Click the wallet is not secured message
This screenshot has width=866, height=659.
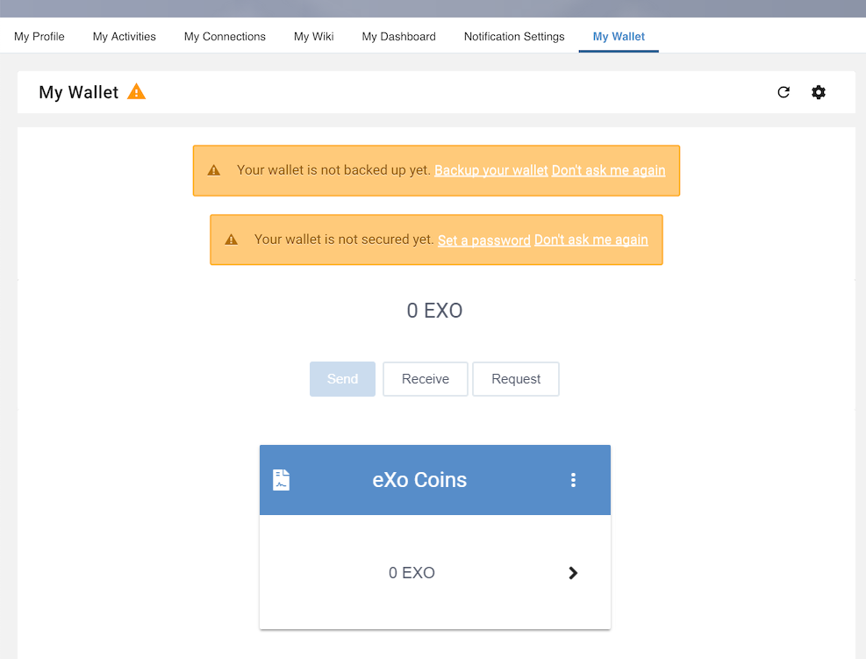tap(344, 240)
